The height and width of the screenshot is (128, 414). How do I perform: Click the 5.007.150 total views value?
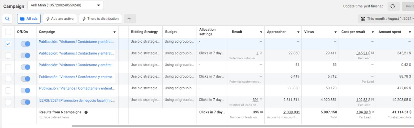(x=329, y=112)
